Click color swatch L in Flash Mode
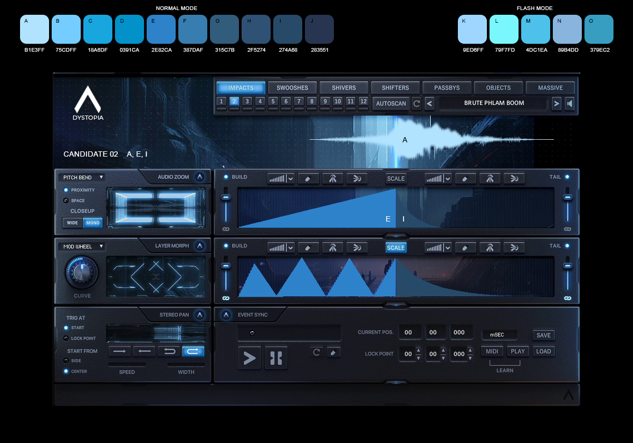 (504, 29)
